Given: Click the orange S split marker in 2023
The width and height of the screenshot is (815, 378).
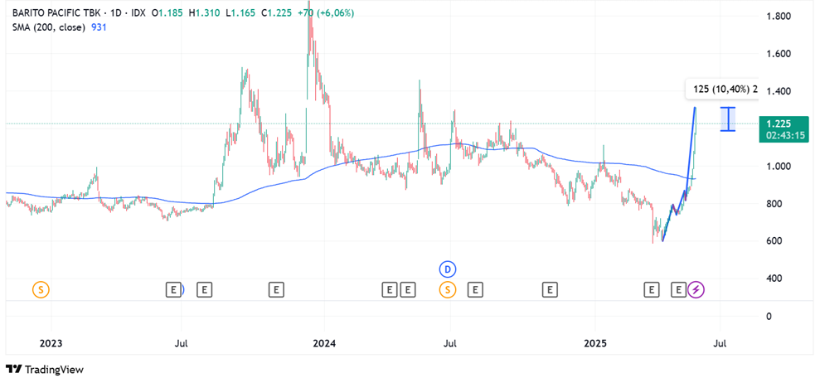Looking at the screenshot, I should click(x=41, y=289).
